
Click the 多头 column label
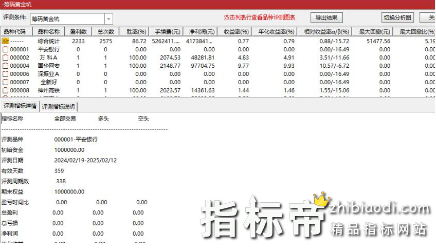click(103, 119)
